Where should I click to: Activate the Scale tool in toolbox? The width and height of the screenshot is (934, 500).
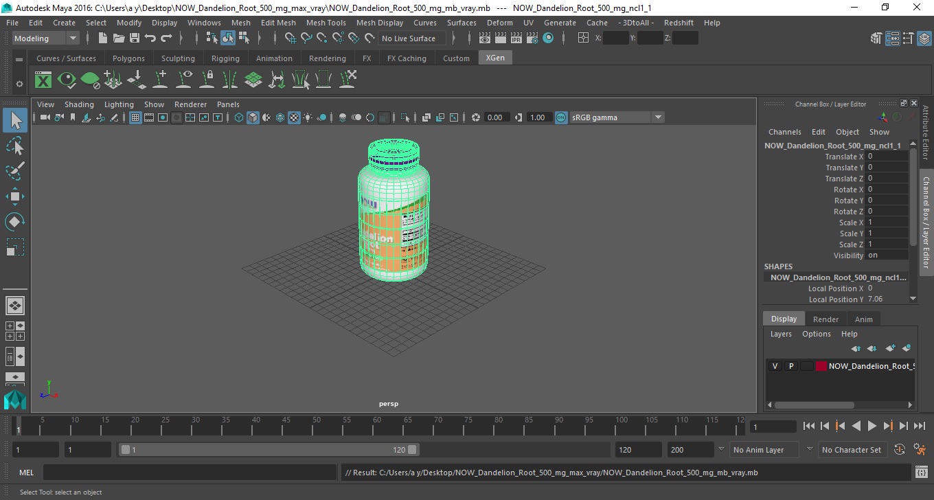15,247
